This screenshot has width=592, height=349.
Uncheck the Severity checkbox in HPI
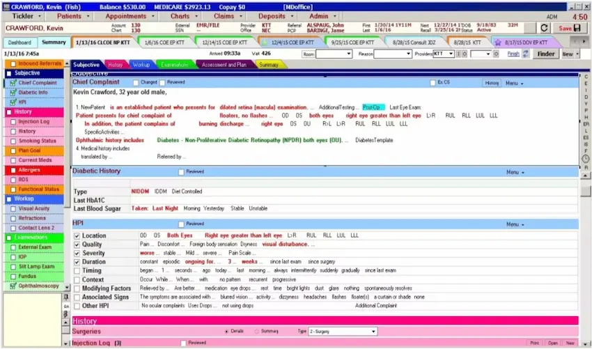coord(77,253)
